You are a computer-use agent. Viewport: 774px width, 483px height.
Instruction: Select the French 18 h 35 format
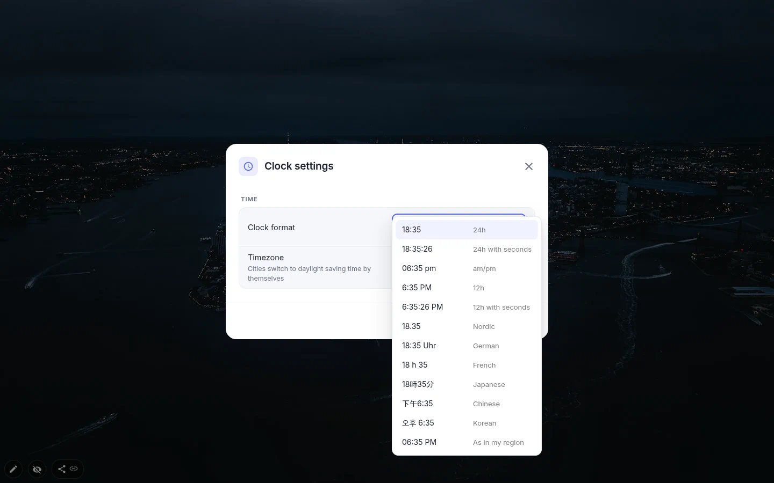coord(467,365)
